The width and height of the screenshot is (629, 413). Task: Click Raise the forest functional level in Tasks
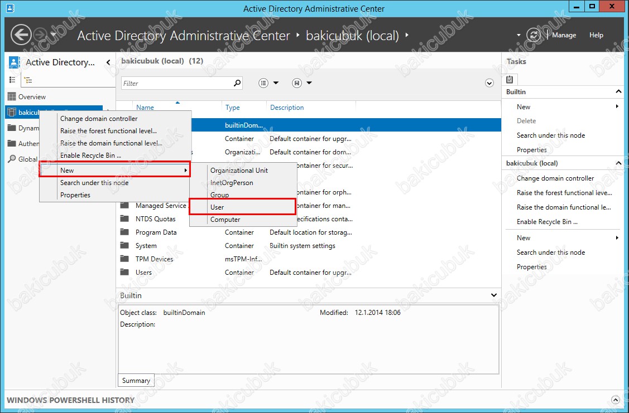click(x=564, y=193)
